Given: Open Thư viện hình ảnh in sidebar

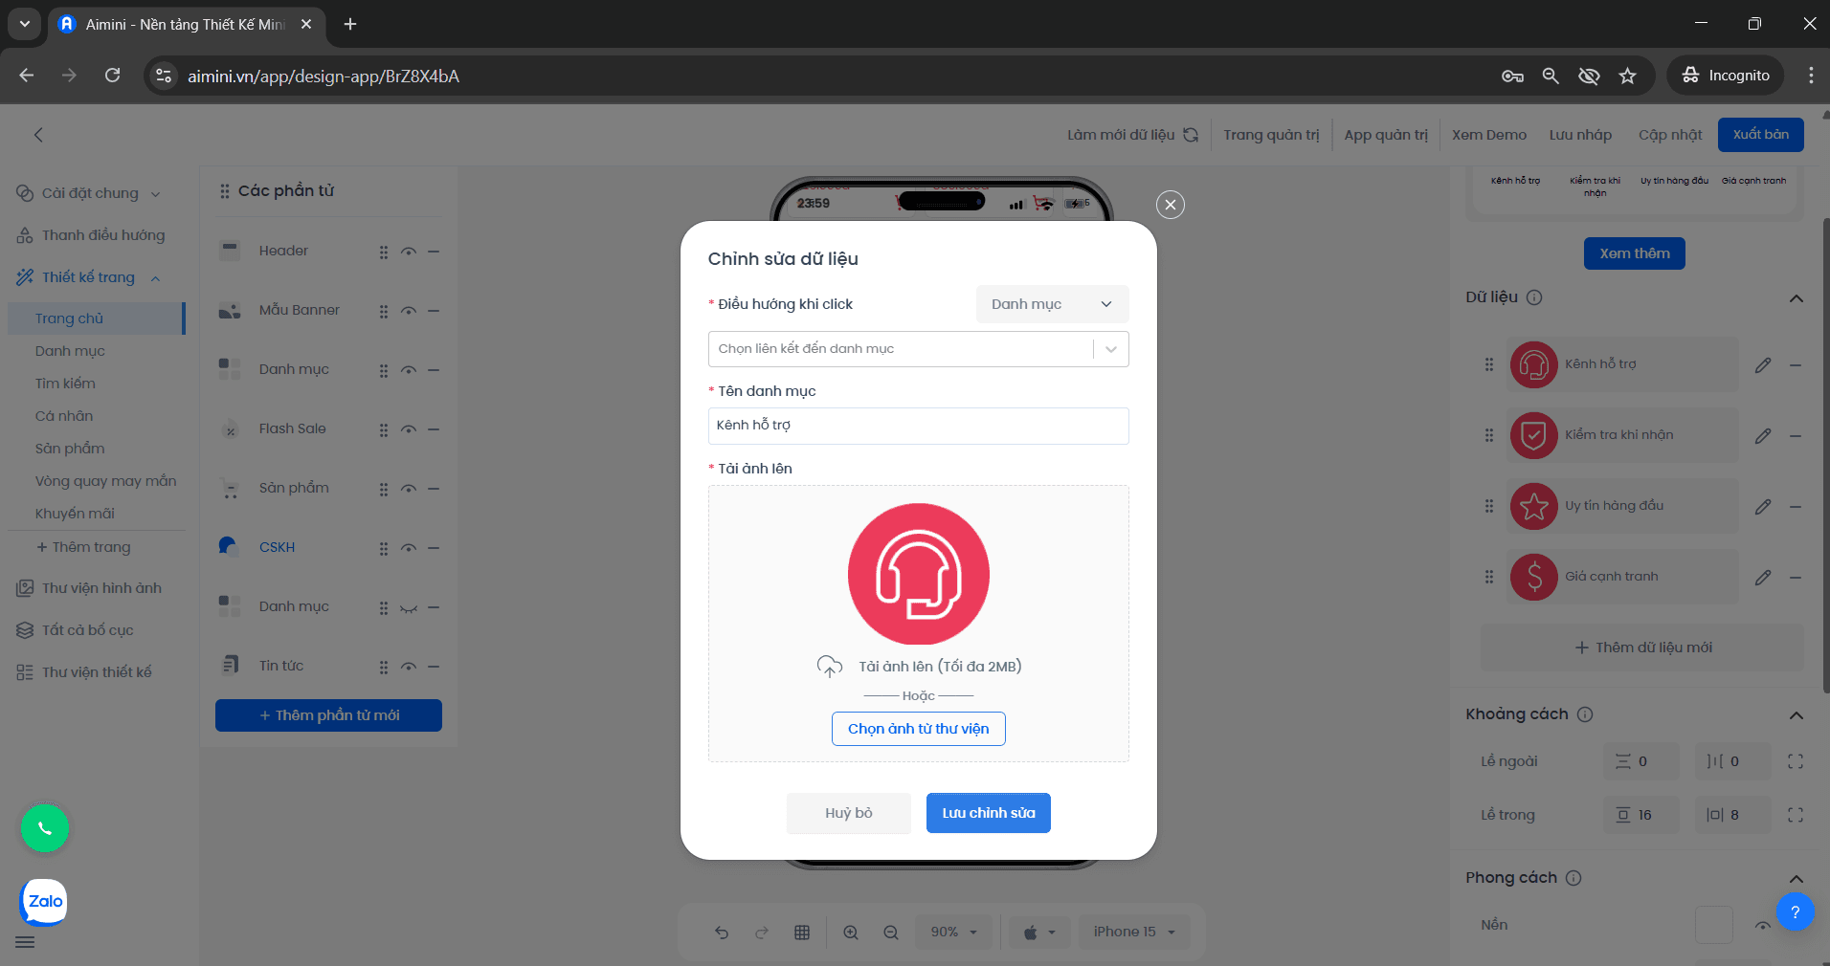Looking at the screenshot, I should point(100,588).
